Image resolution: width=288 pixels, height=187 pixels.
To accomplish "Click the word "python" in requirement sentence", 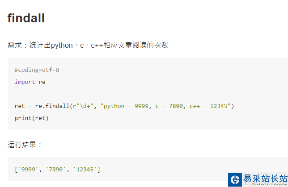I will click(x=62, y=45).
